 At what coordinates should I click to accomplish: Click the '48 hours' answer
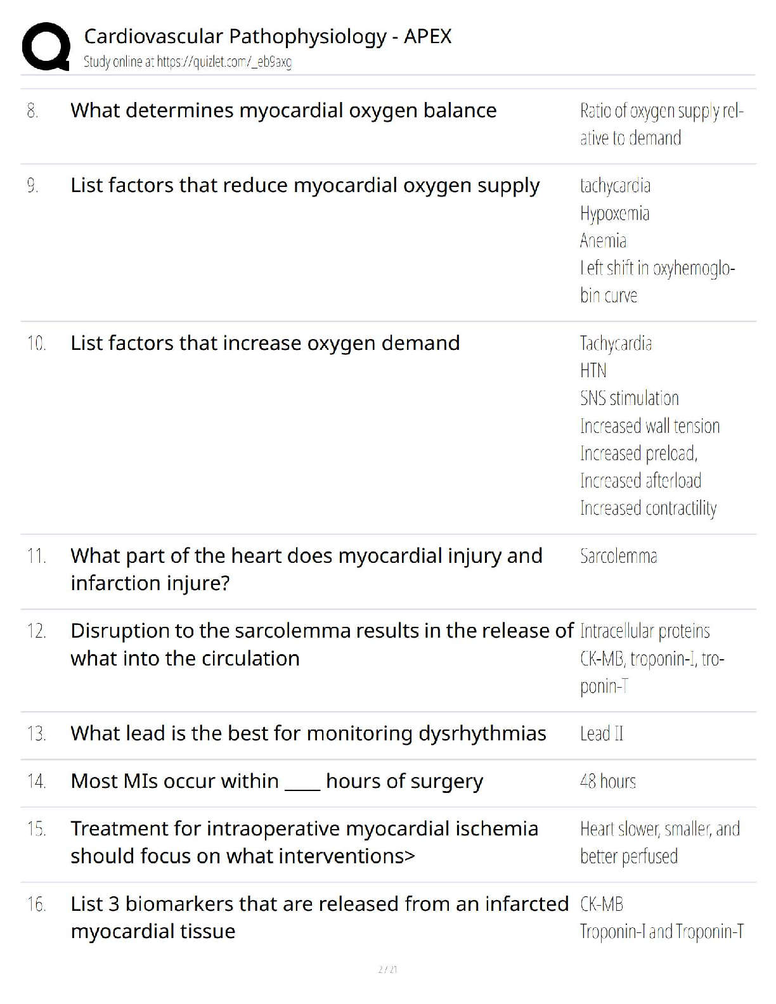(607, 782)
